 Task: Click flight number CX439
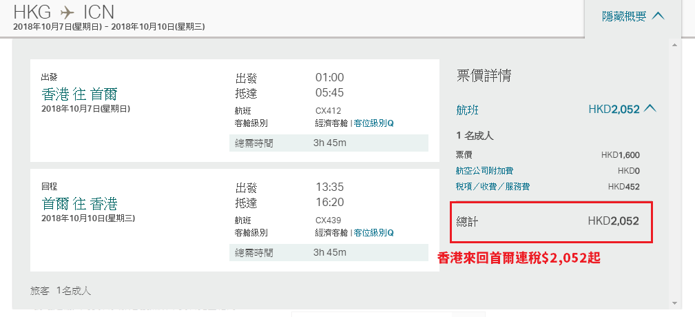pos(328,220)
